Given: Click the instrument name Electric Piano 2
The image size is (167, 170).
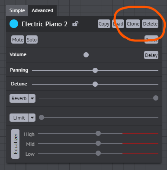Looking at the screenshot, I should point(45,24).
